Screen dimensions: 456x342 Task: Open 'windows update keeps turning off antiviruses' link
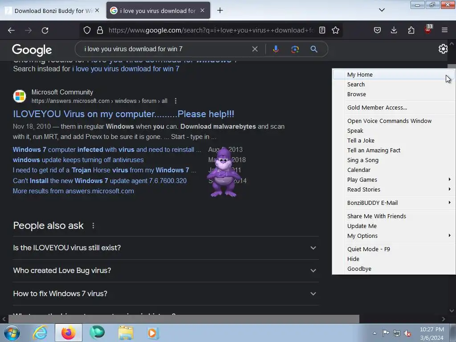coord(78,160)
